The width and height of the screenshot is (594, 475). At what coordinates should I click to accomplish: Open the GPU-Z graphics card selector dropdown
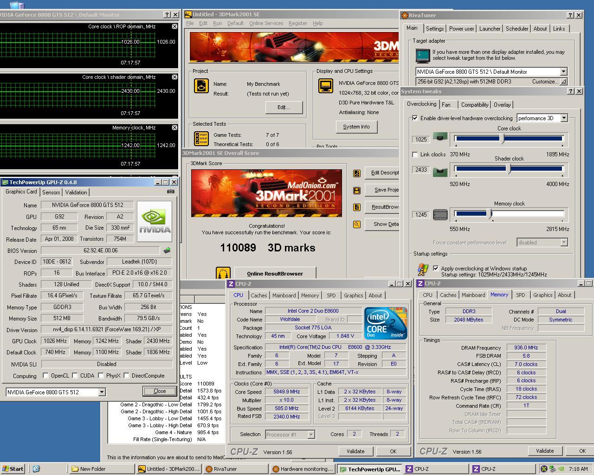pos(102,392)
